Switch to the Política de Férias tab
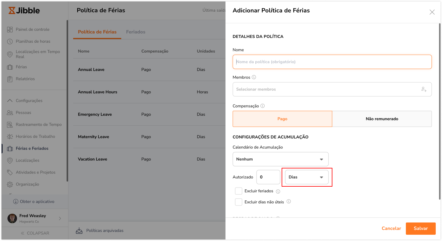Image resolution: width=442 pixels, height=241 pixels. click(97, 32)
